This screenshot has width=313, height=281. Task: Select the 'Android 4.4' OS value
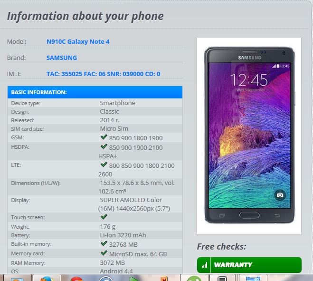tap(116, 271)
